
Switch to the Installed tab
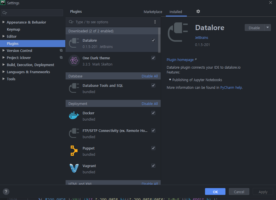pos(176,12)
